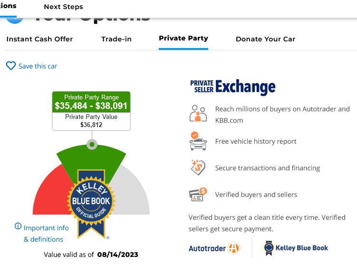Click the car icon beside vehicle history report
This screenshot has height=265, width=357.
click(198, 141)
